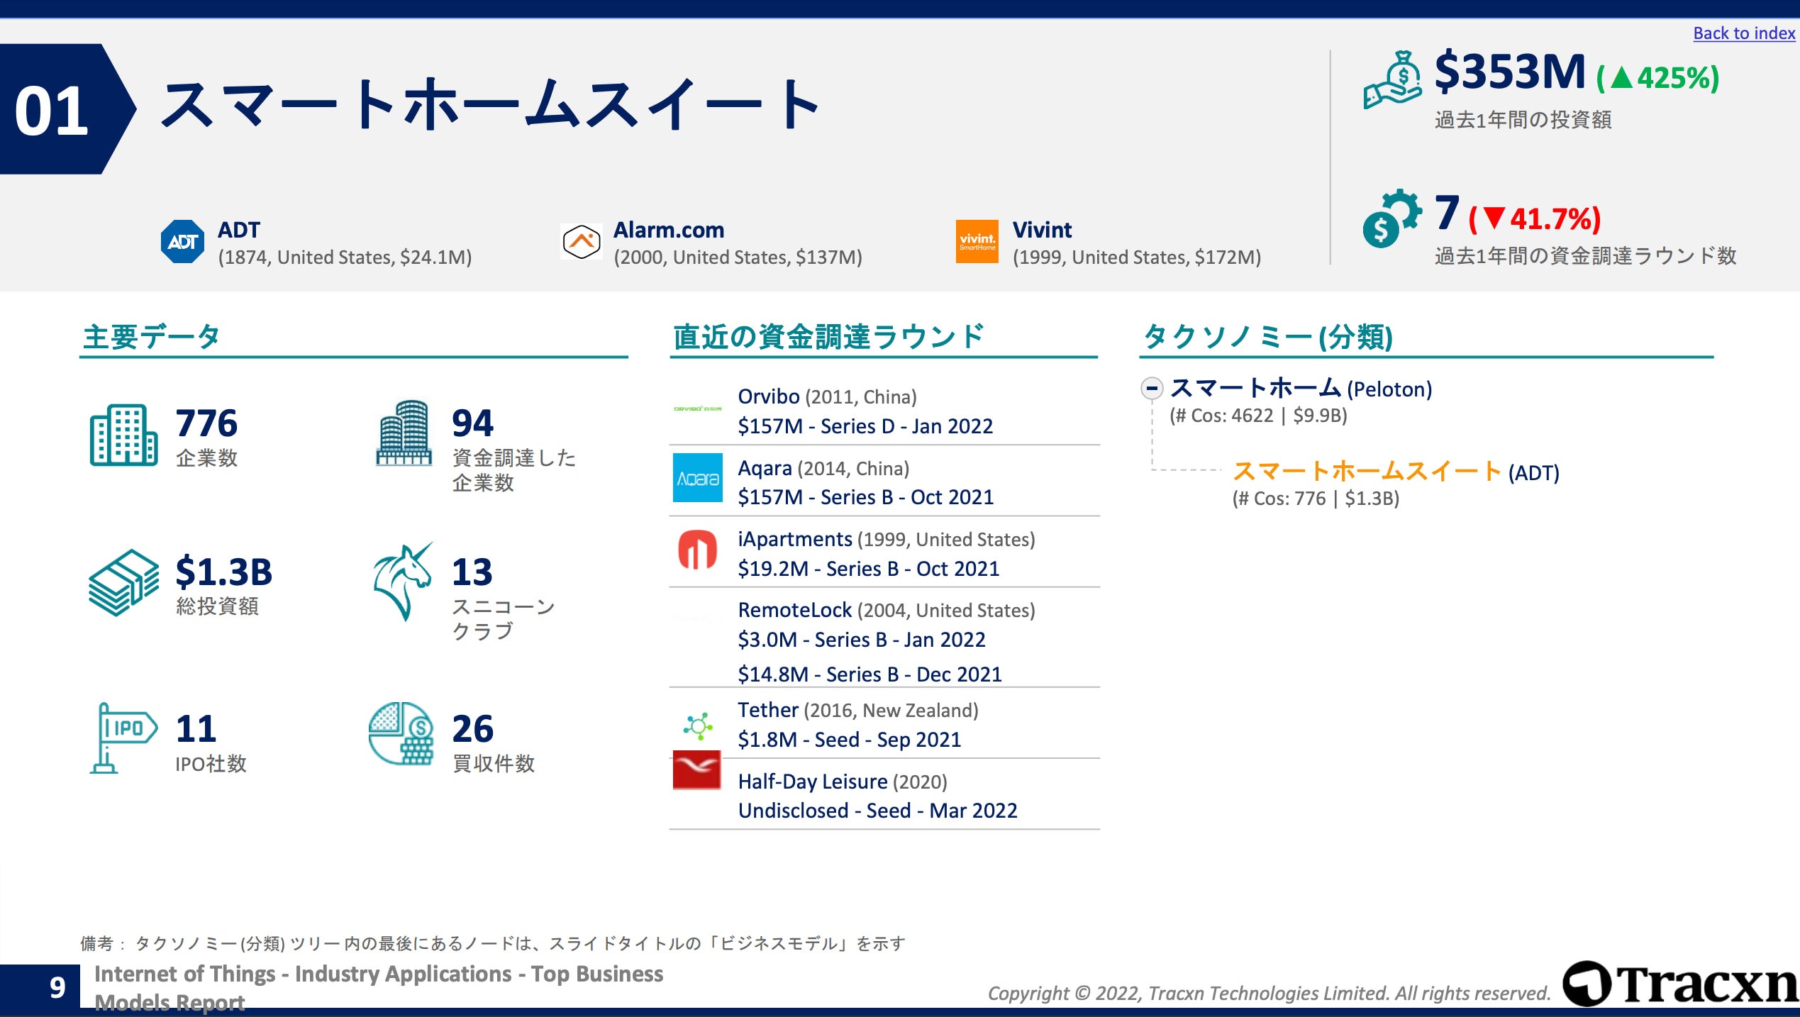The width and height of the screenshot is (1800, 1017).
Task: Click the orange Vivint logo
Action: coord(977,242)
